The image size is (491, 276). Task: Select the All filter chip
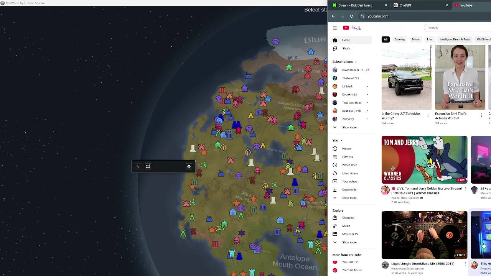[386, 39]
